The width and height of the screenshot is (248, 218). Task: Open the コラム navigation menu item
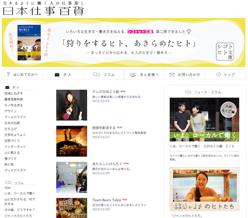pos(104,75)
